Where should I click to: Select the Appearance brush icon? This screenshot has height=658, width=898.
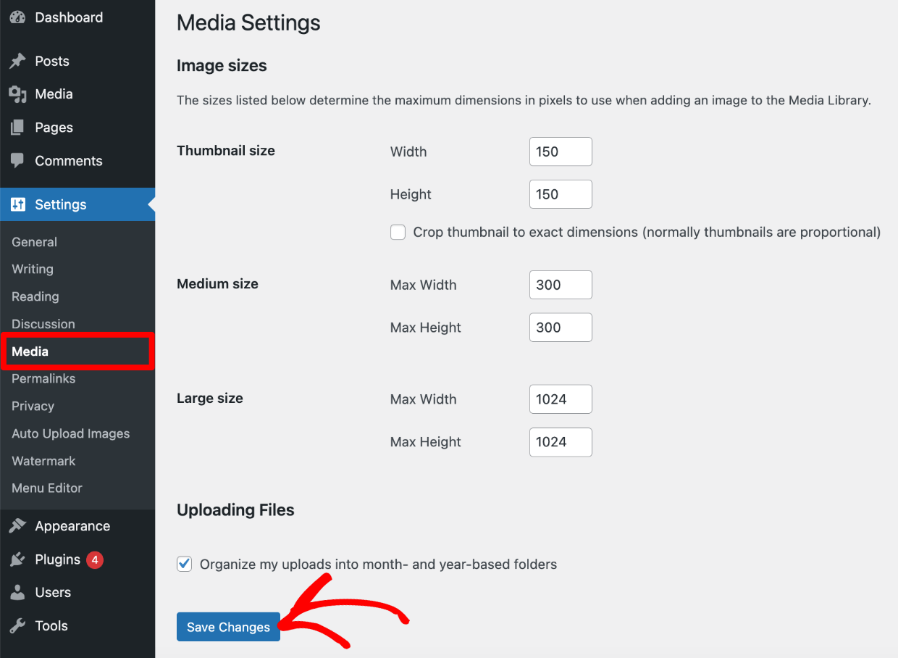17,525
